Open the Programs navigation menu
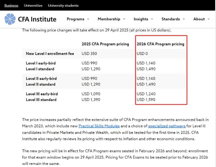 coord(76,19)
